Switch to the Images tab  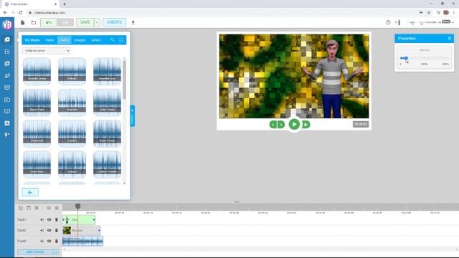tap(80, 40)
